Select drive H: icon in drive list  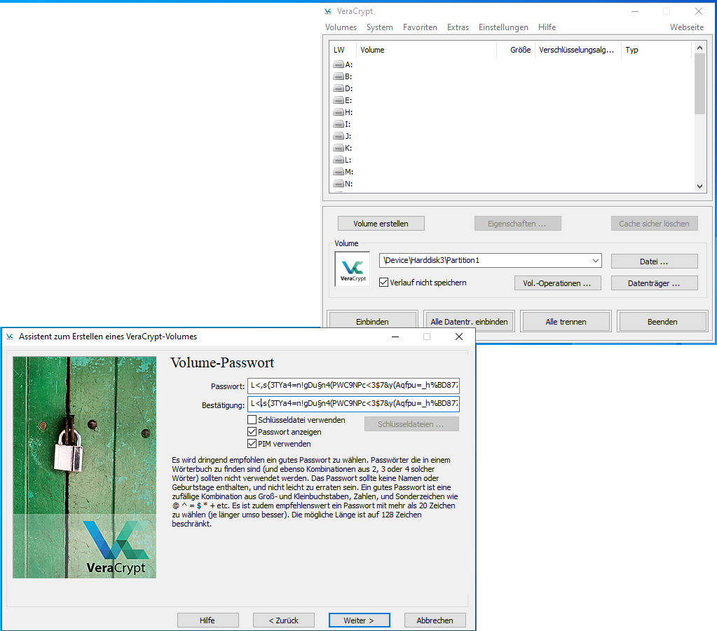pos(339,112)
